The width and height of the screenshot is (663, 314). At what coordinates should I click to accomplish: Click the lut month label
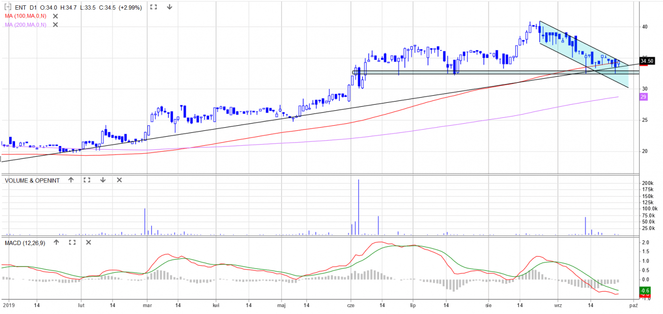pos(82,305)
